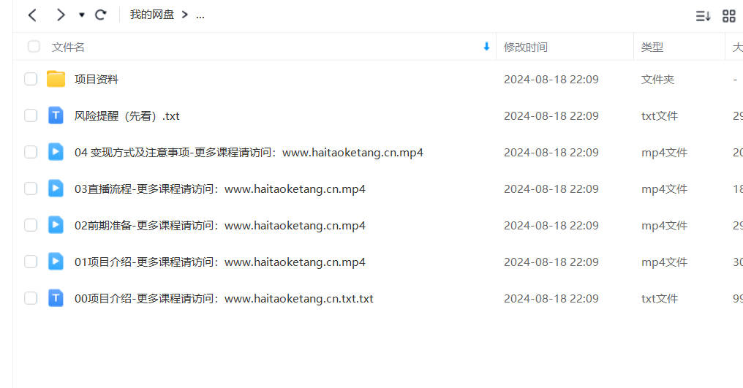Refresh the current folder listing
The width and height of the screenshot is (743, 388).
pyautogui.click(x=100, y=15)
